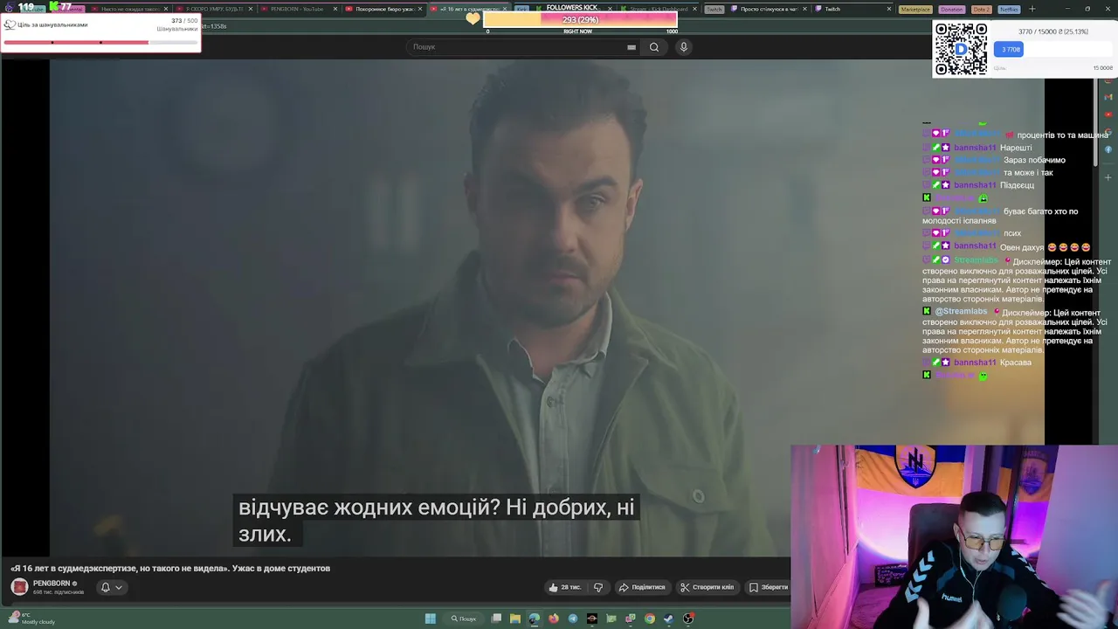This screenshot has width=1118, height=629.
Task: Open Google Chrome from taskbar
Action: pyautogui.click(x=650, y=619)
